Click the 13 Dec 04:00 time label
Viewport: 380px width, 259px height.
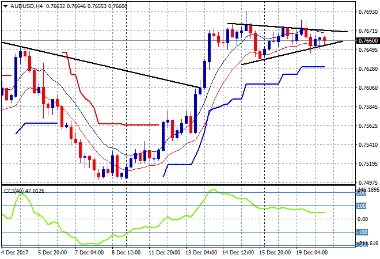pyautogui.click(x=202, y=253)
